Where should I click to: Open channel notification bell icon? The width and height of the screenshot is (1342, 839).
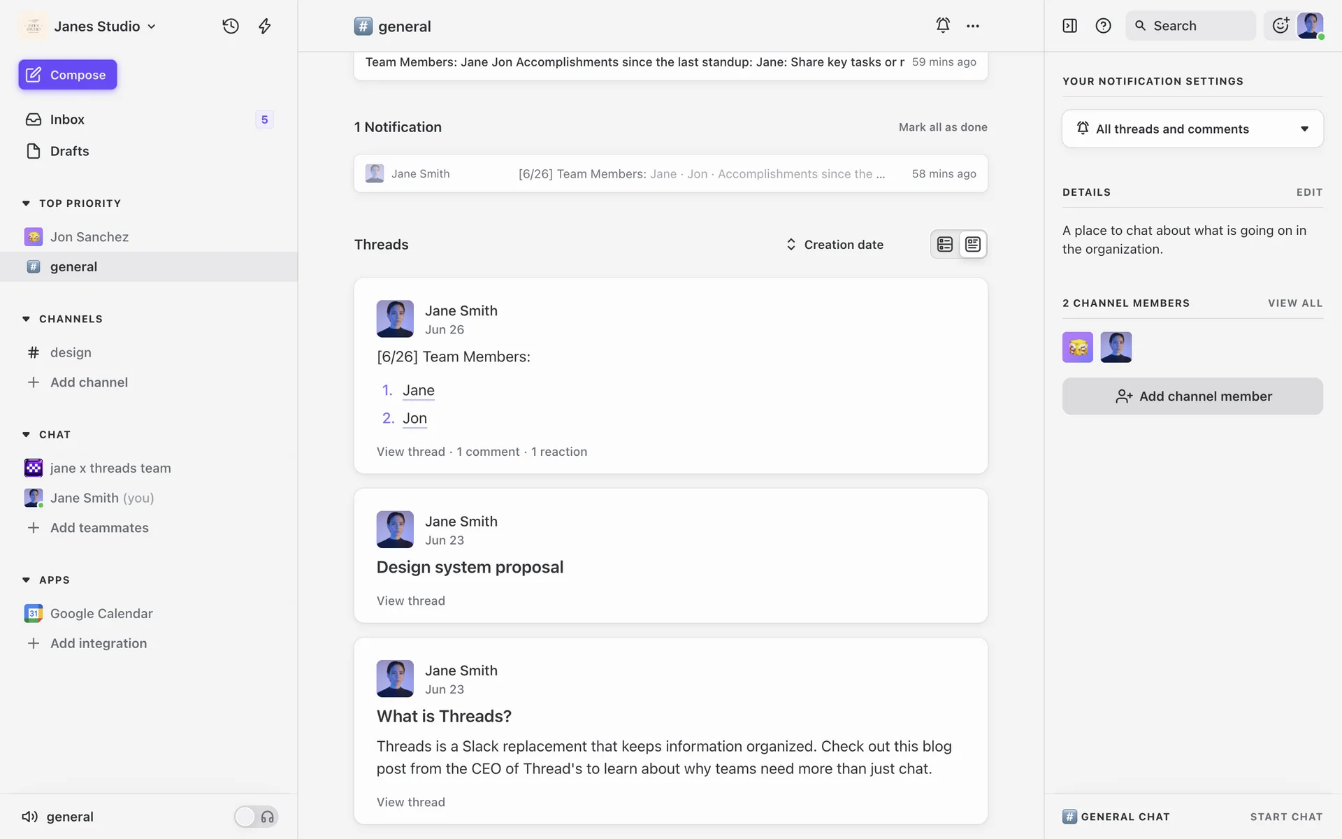(943, 25)
